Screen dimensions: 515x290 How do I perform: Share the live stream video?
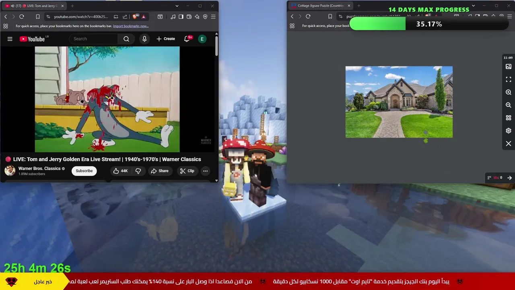pos(160,171)
